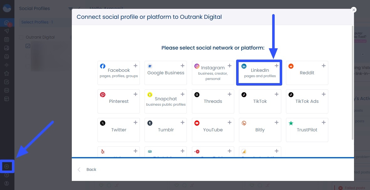Collapse the Social Profiles panel with its chevron

(x=79, y=9)
